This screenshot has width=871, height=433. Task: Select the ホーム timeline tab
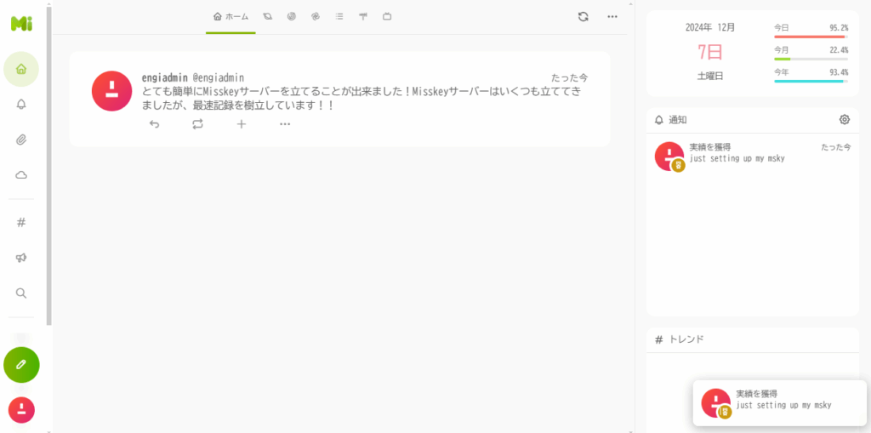point(231,17)
